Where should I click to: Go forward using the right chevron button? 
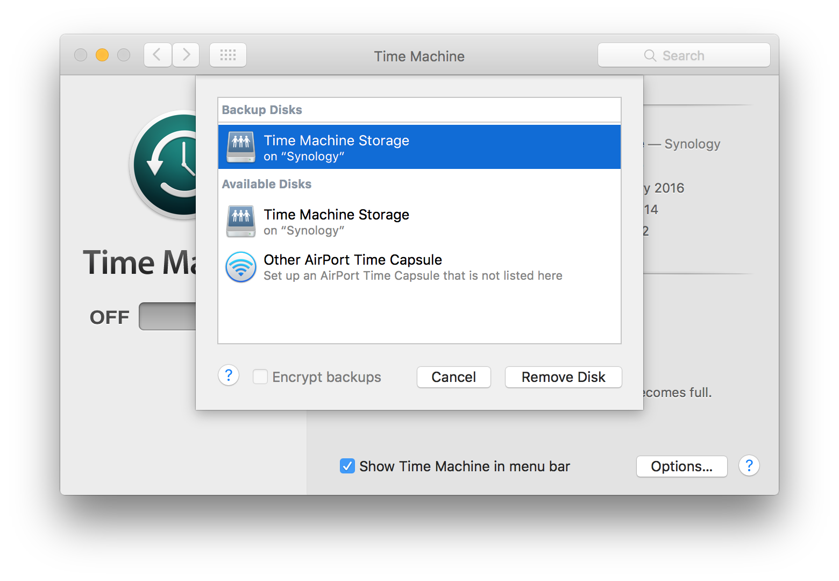coord(186,55)
